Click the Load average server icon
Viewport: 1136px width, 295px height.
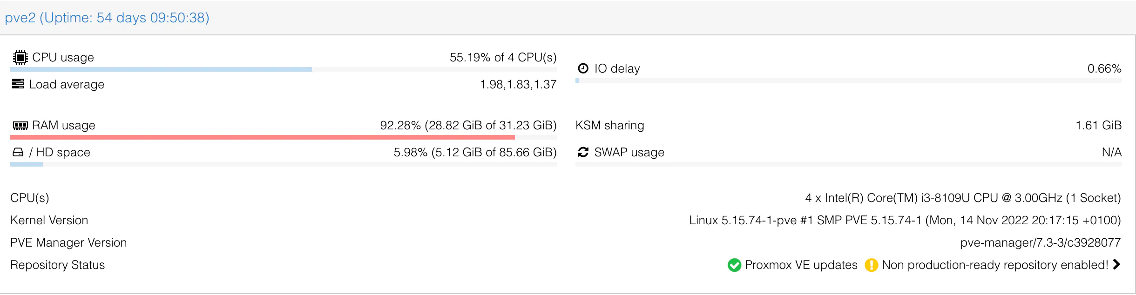pos(18,84)
